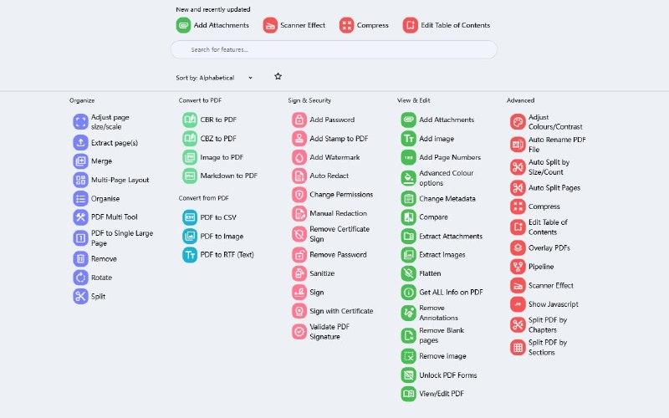
Task: Click the Flatten tool icon
Action: click(408, 273)
